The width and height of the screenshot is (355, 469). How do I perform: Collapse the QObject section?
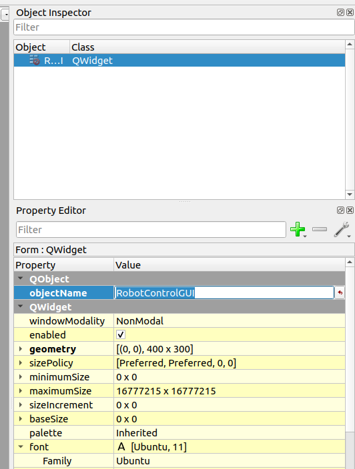[x=21, y=278]
